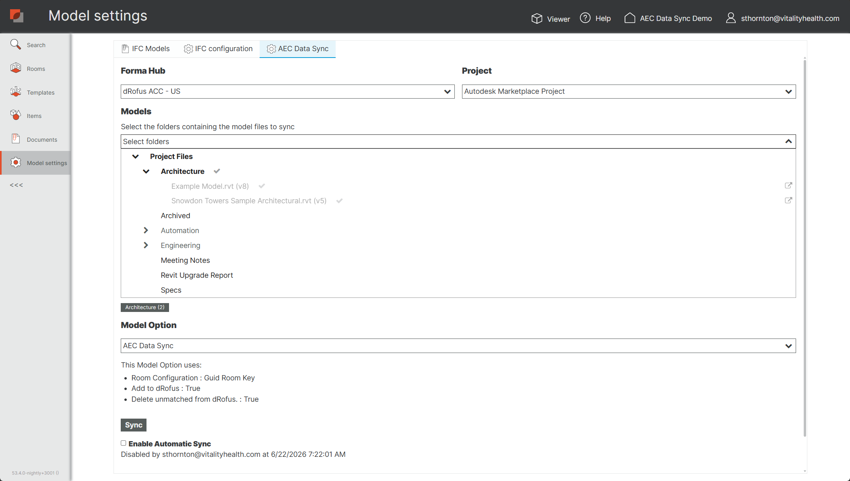Expand the Automation folder
Viewport: 850px width, 481px height.
pyautogui.click(x=146, y=231)
